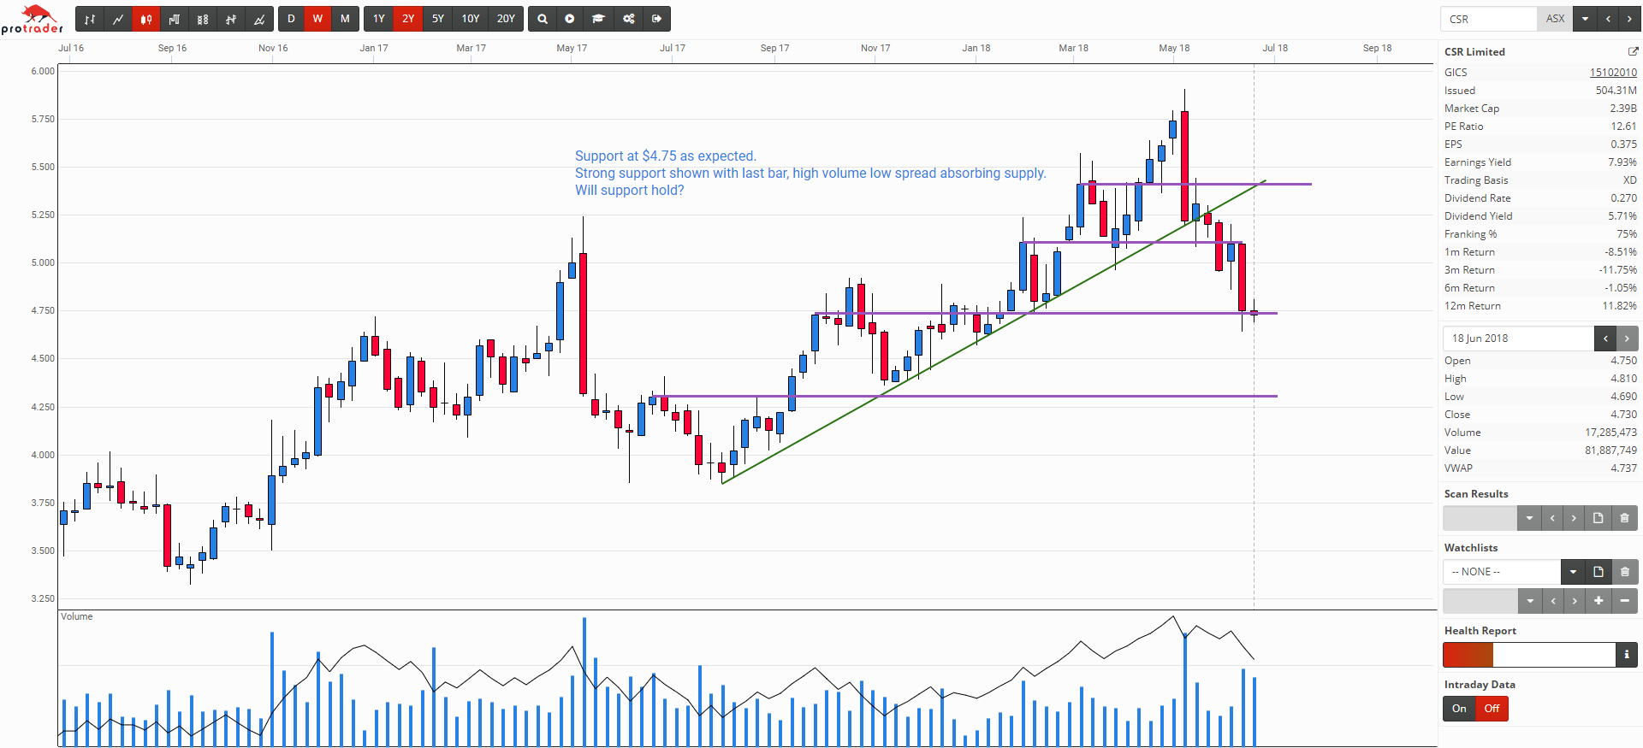Click the ASX exchange button
The height and width of the screenshot is (748, 1643).
1555,19
